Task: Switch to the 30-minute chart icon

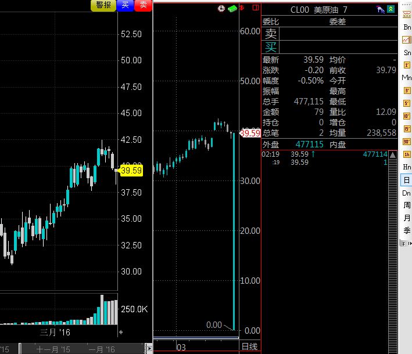Action: tap(407, 142)
